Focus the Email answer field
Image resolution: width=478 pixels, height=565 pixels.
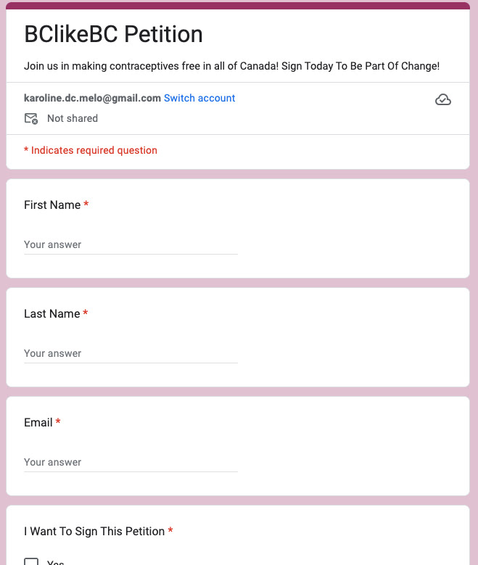tap(131, 462)
